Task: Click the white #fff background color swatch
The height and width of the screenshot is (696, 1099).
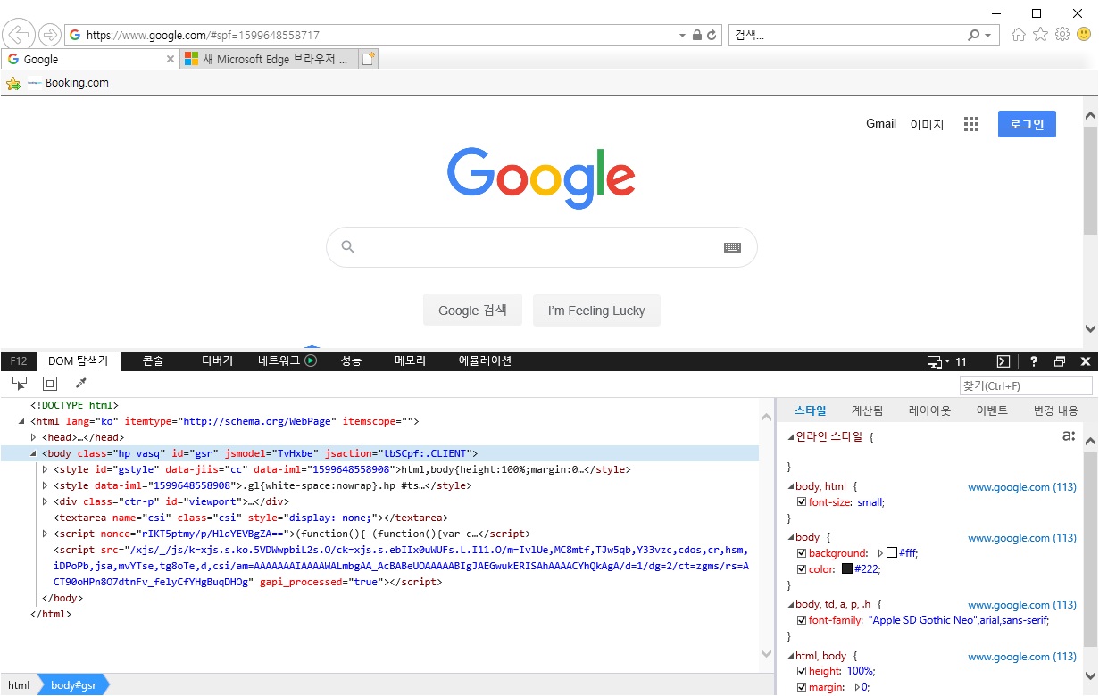Action: click(x=891, y=553)
